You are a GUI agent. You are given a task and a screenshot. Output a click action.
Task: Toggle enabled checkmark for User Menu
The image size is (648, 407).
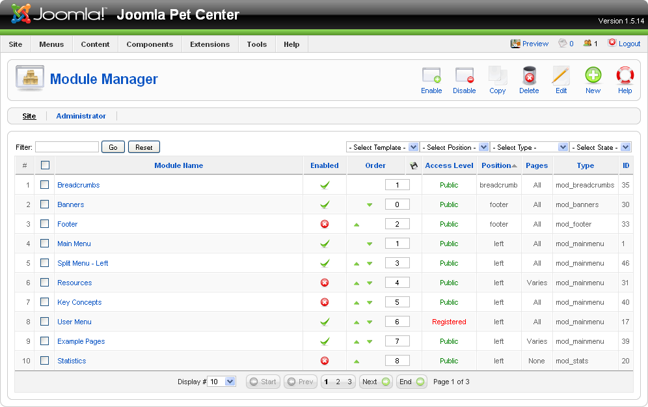pyautogui.click(x=325, y=322)
